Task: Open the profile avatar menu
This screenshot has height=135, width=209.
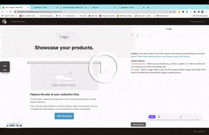Action: [202, 12]
